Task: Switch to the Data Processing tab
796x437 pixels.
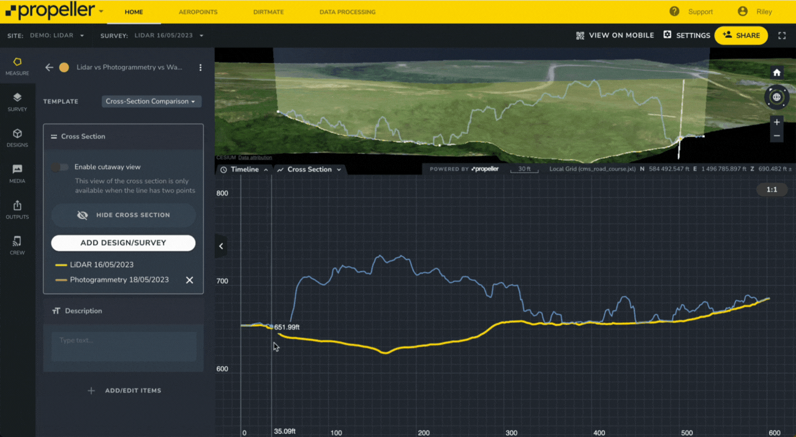Action: [x=347, y=12]
